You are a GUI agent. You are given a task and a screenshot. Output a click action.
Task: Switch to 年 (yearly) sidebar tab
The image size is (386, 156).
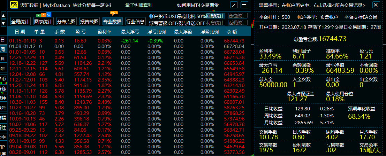pyautogui.click(x=3, y=69)
